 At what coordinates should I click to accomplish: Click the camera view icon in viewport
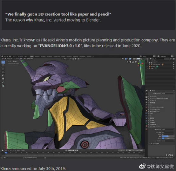coord(130,62)
